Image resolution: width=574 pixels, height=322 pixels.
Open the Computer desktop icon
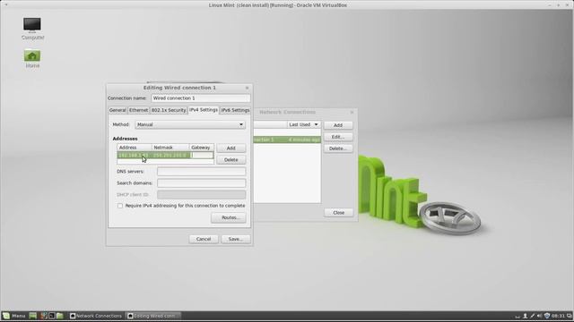coord(32,29)
